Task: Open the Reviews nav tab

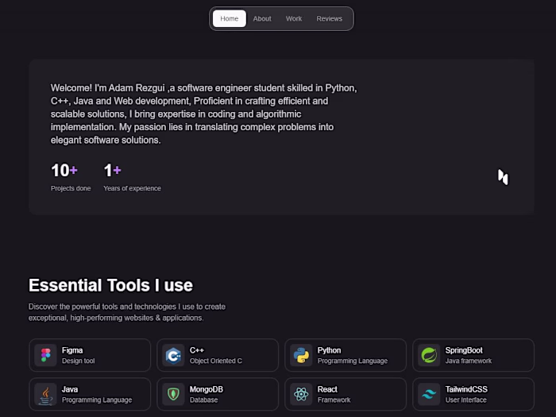Action: click(329, 18)
